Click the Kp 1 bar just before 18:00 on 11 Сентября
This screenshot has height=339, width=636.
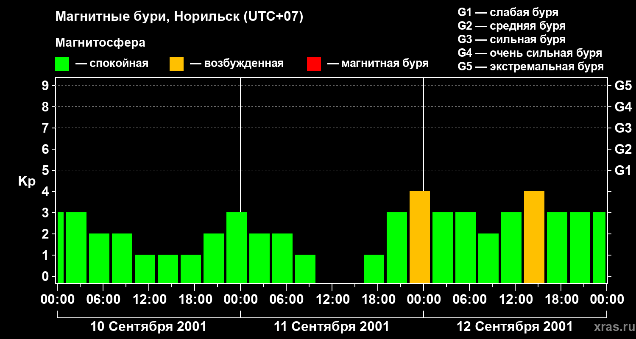[374, 269]
